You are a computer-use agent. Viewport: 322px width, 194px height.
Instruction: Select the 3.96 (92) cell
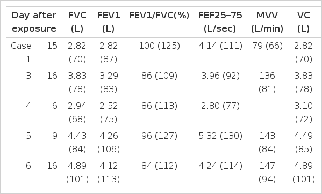pyautogui.click(x=220, y=76)
